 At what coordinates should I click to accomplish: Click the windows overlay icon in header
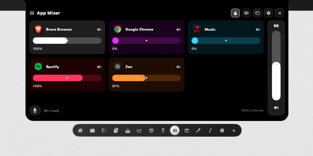[258, 13]
